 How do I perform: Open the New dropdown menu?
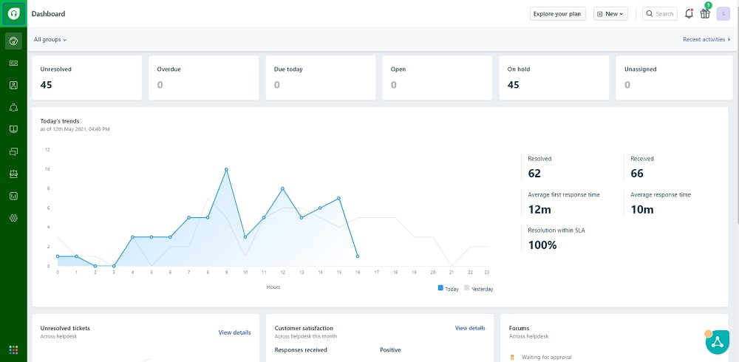point(610,14)
